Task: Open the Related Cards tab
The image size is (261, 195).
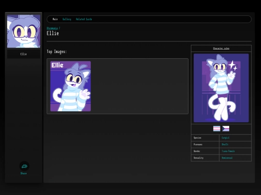Action: (x=84, y=19)
